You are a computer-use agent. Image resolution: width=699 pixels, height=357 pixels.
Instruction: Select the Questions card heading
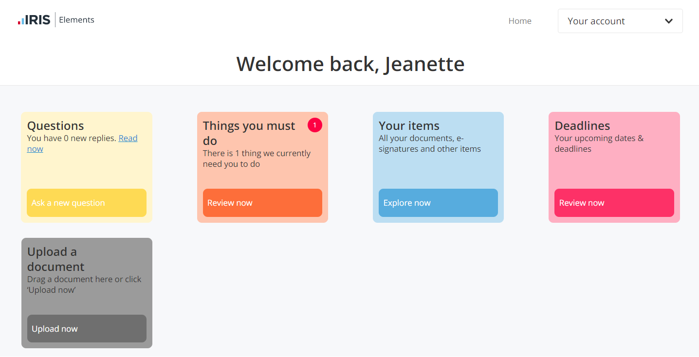55,125
